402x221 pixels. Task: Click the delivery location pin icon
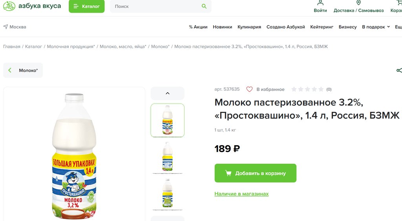click(358, 3)
